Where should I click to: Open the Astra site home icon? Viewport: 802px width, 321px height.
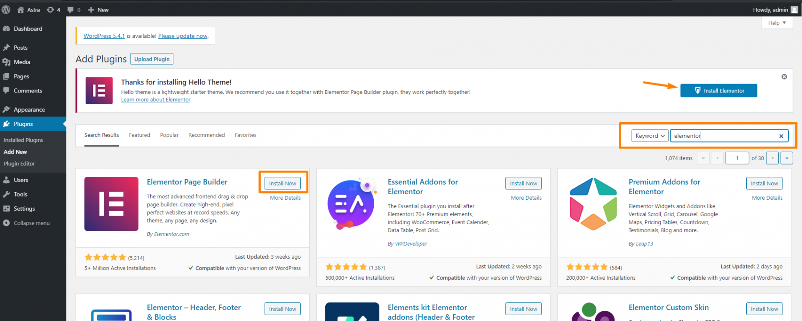click(20, 10)
